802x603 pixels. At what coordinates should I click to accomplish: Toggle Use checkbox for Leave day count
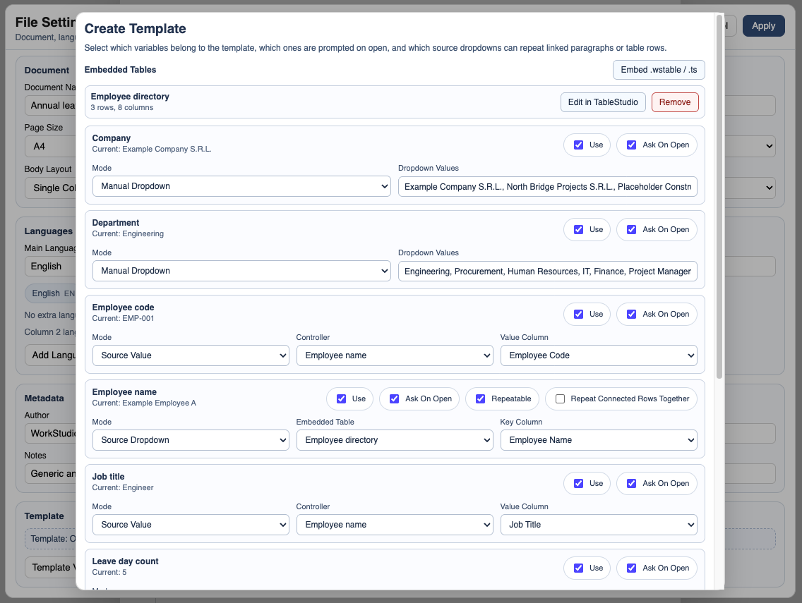578,568
